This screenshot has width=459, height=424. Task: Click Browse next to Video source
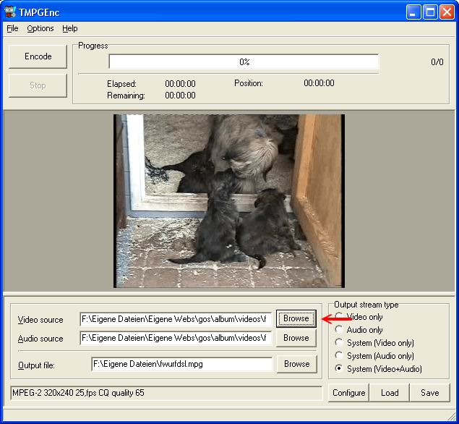296,318
